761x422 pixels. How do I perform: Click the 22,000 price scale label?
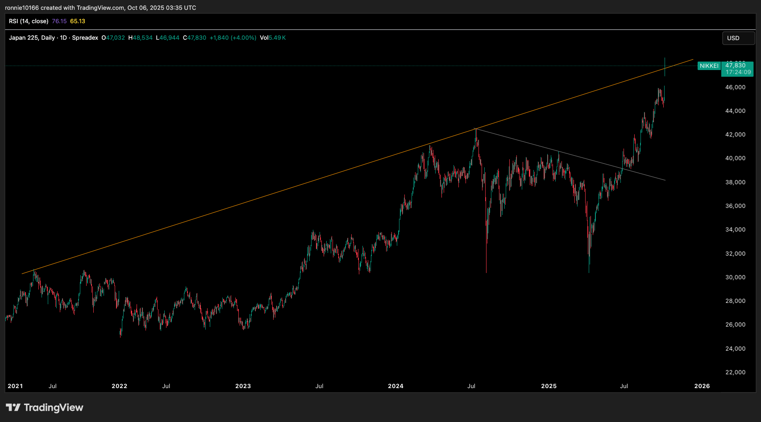pyautogui.click(x=735, y=372)
